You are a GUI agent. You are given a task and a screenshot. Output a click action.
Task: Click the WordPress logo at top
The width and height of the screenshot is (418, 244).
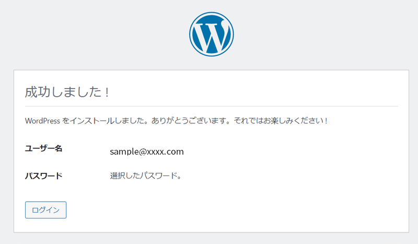(x=212, y=34)
